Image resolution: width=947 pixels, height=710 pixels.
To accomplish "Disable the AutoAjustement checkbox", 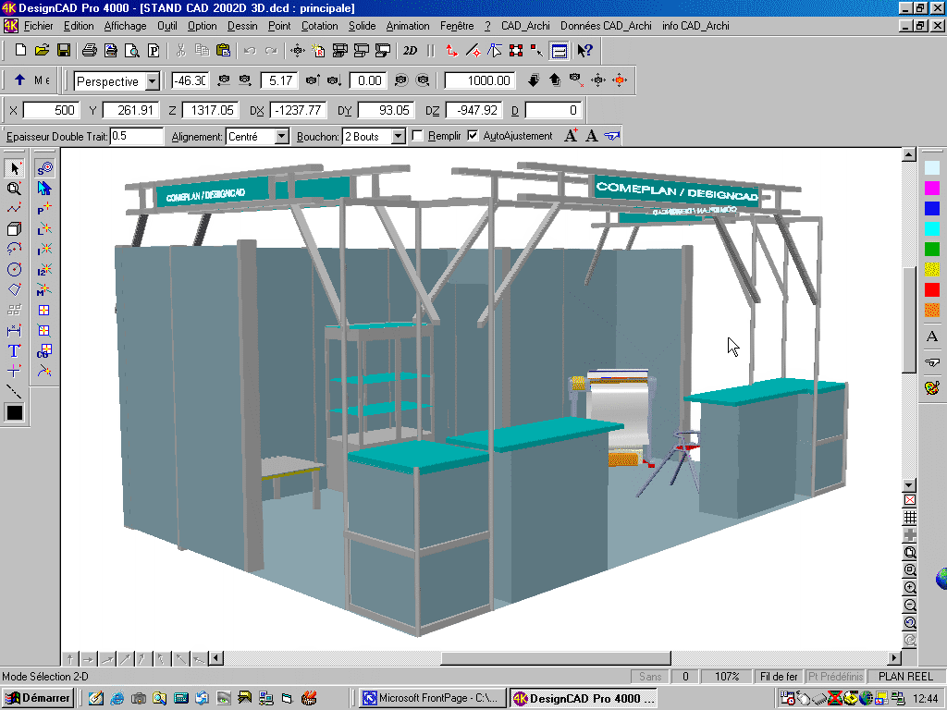I will tap(473, 135).
